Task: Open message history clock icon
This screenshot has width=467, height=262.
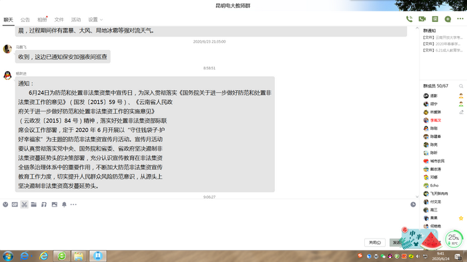Action: [413, 205]
